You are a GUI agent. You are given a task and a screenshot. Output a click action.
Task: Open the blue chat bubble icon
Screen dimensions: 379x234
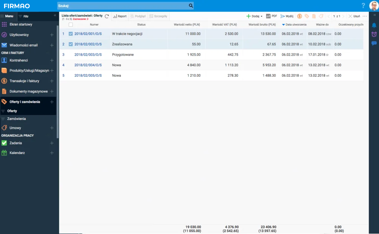pos(374,43)
